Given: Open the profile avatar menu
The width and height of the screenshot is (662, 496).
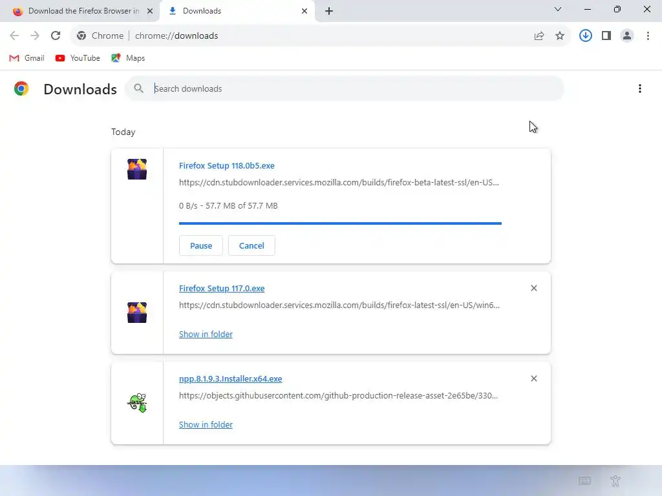Looking at the screenshot, I should [x=627, y=36].
